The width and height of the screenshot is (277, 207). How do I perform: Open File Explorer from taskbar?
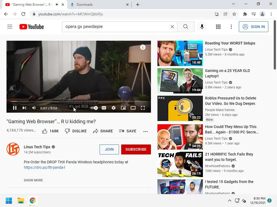21,201
